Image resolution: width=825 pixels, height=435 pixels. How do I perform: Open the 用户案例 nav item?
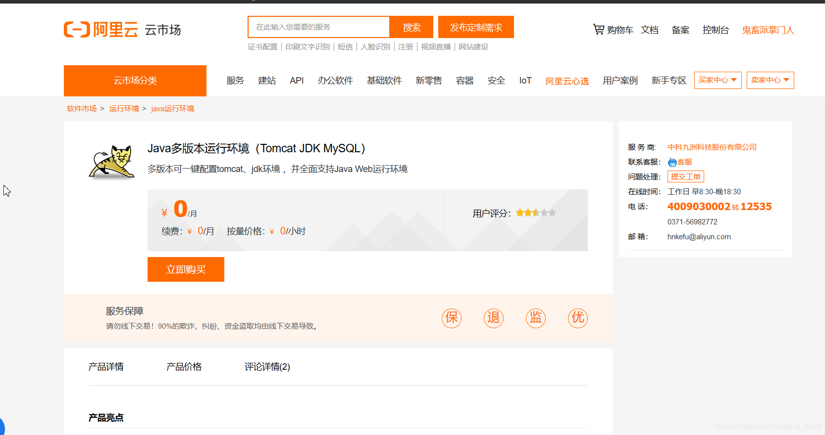[620, 81]
